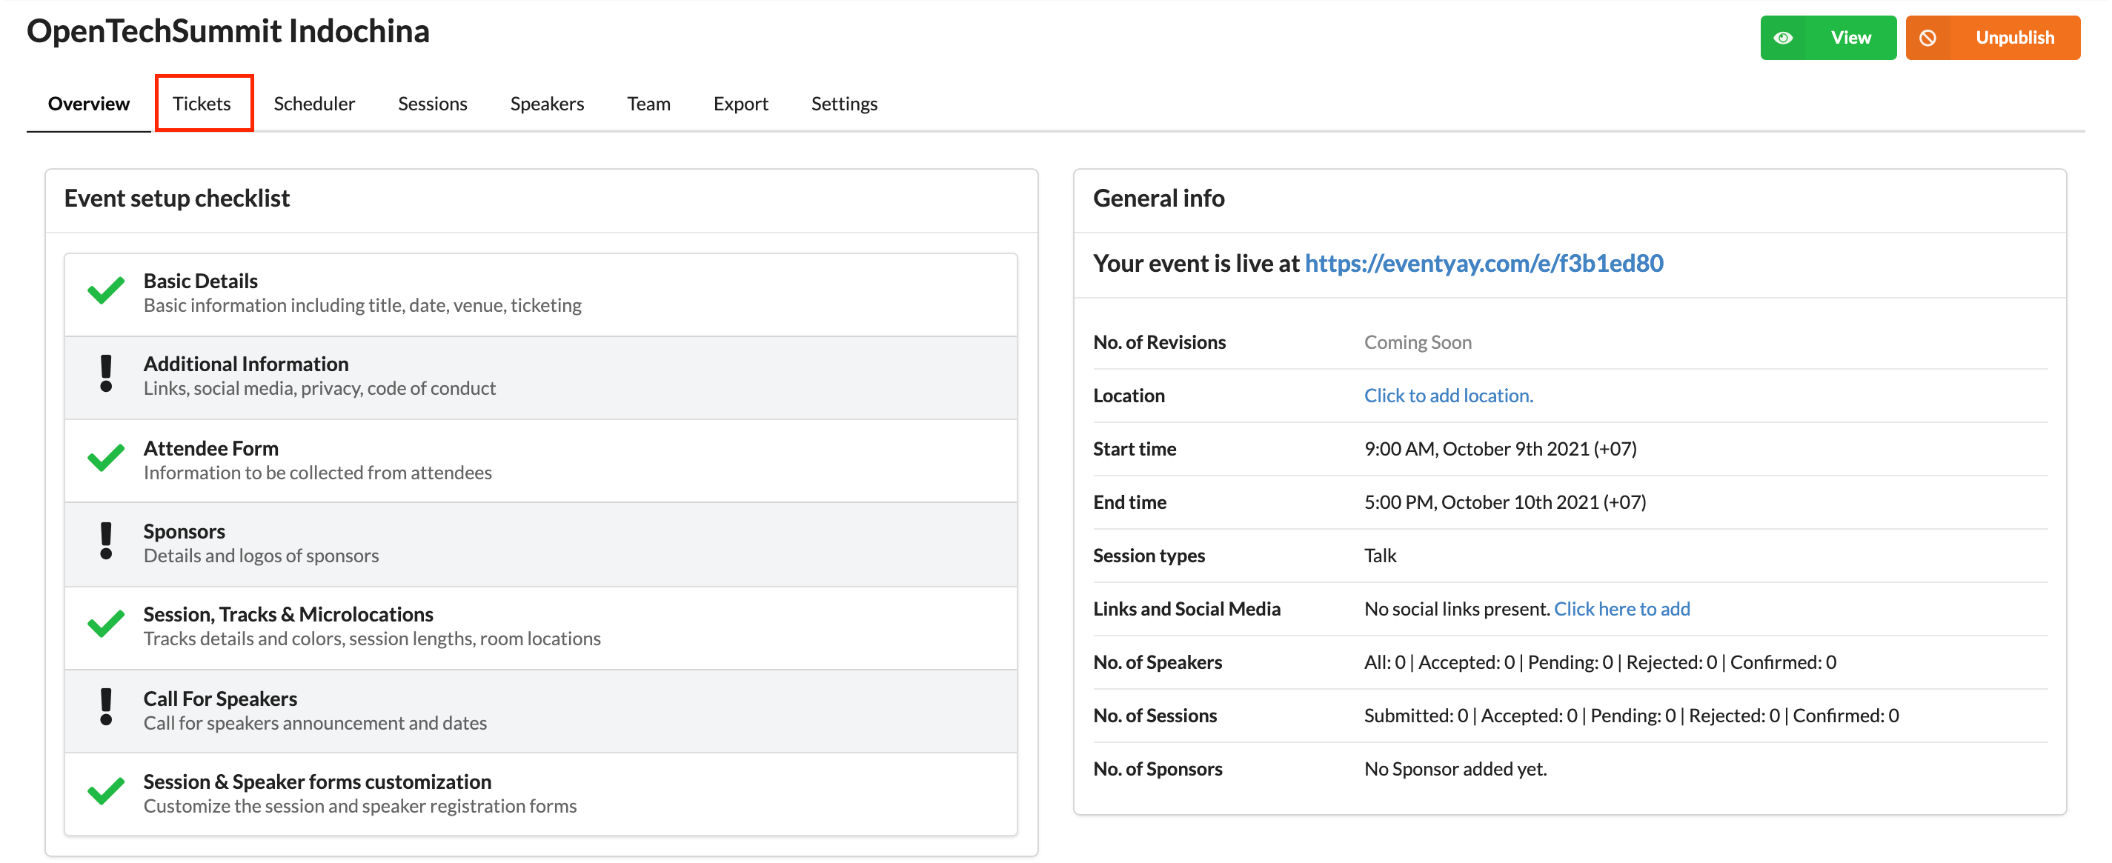Viewport: 2112px width, 863px height.
Task: Open the Basic Details checklist item
Action: pos(540,293)
